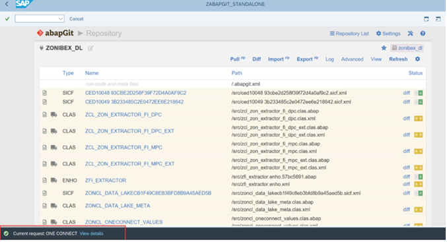Click transport truck icon for ZONCL_DATA_LAKE_META

pos(54,206)
